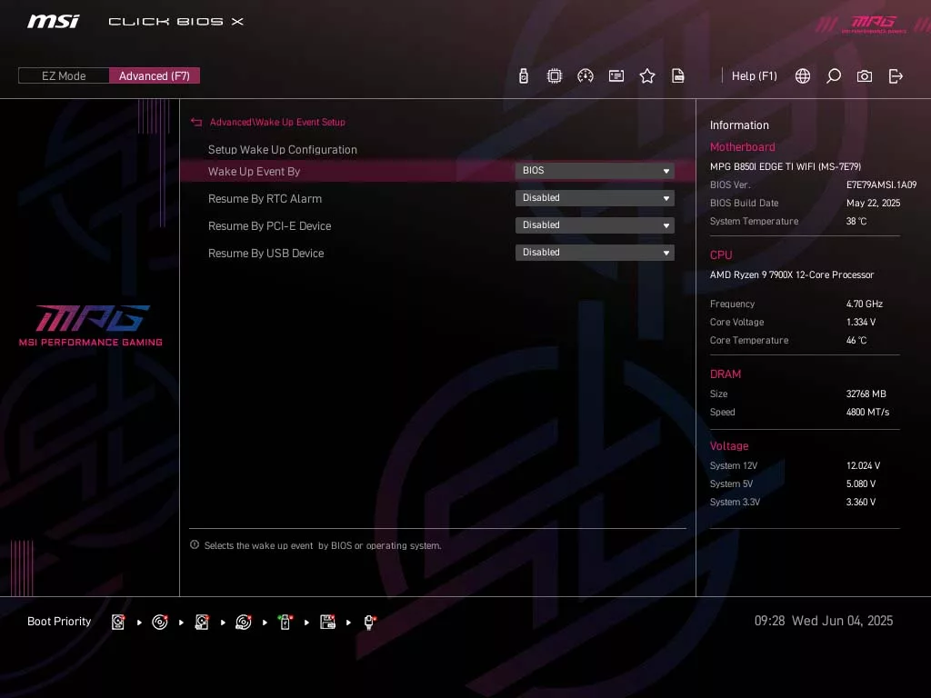Click the Core Temperature 46 °C value
Screen dimensions: 931x698
856,340
